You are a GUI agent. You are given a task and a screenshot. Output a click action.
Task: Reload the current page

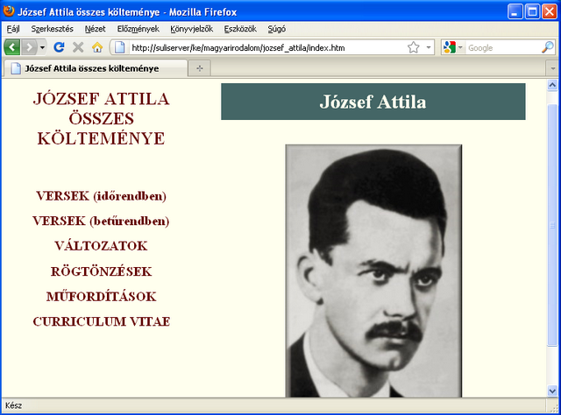60,47
